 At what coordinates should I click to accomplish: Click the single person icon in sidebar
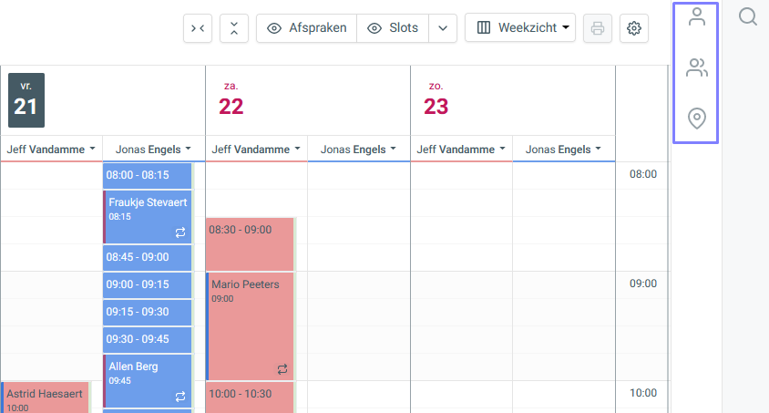697,17
